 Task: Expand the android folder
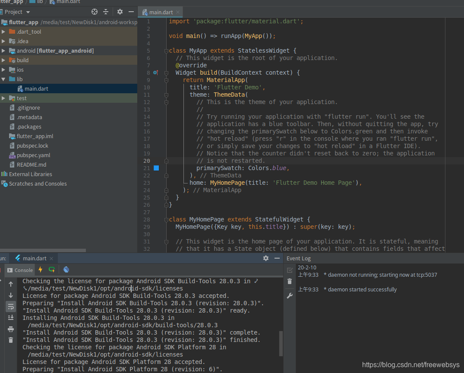(3, 51)
